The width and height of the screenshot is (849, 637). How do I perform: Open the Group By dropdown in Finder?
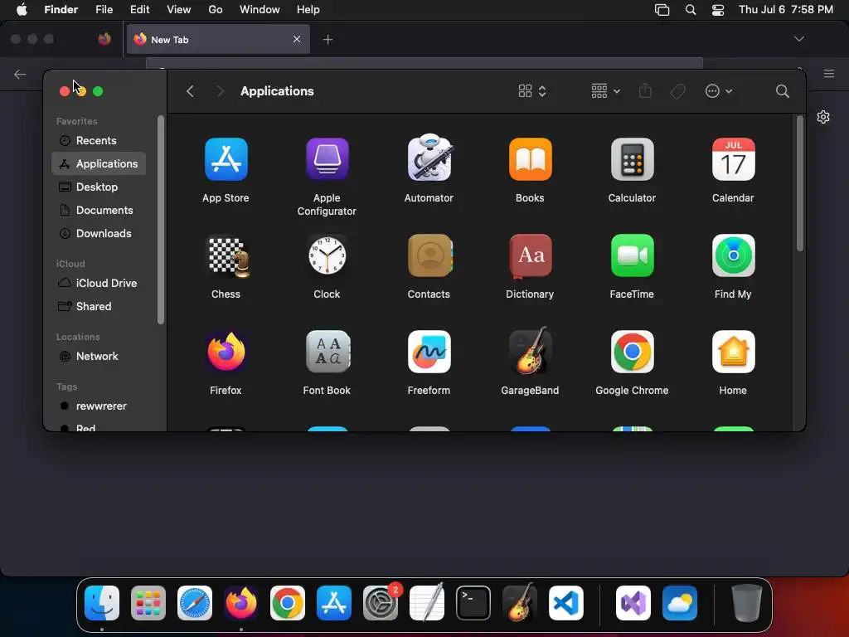(x=605, y=91)
